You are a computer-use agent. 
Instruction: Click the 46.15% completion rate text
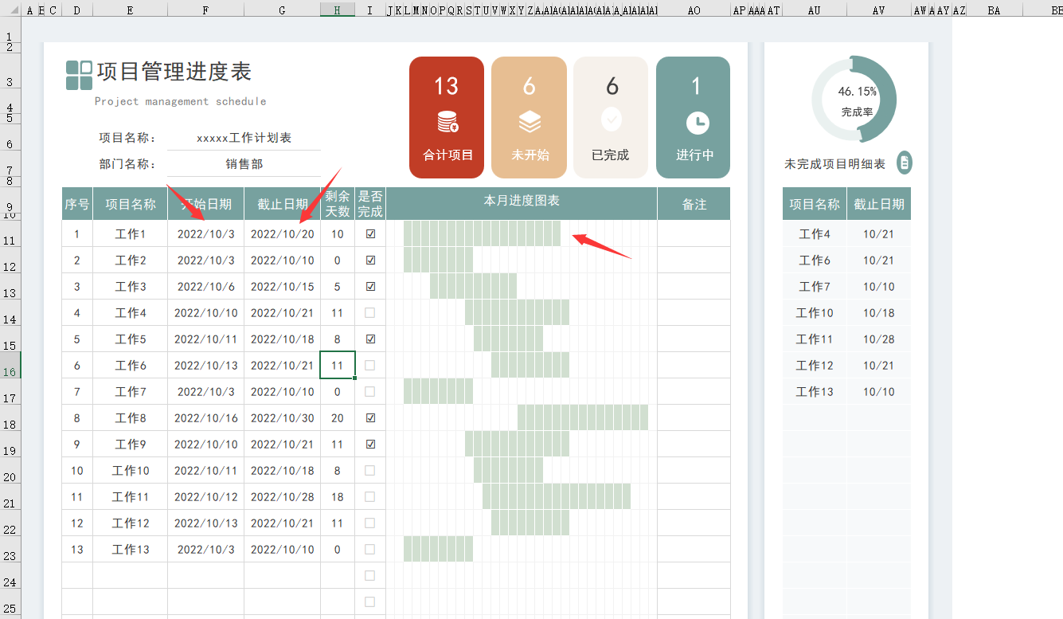[x=857, y=92]
